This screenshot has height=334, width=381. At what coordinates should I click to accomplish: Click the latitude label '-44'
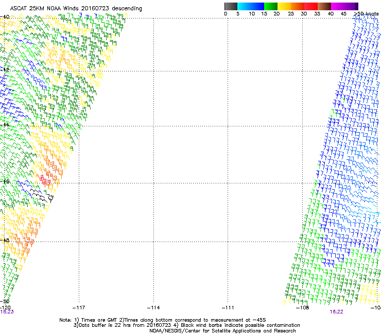(5, 125)
